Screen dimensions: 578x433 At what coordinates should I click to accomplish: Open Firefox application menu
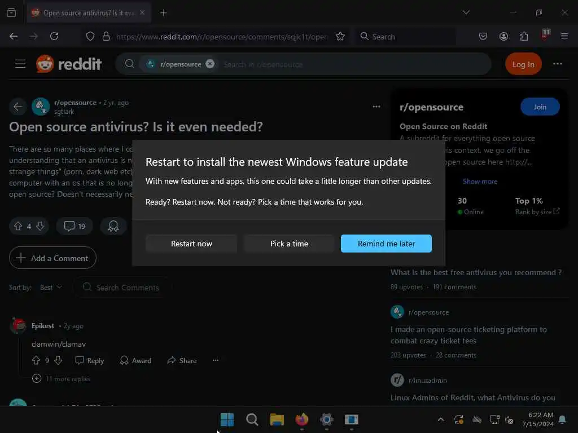pos(564,36)
